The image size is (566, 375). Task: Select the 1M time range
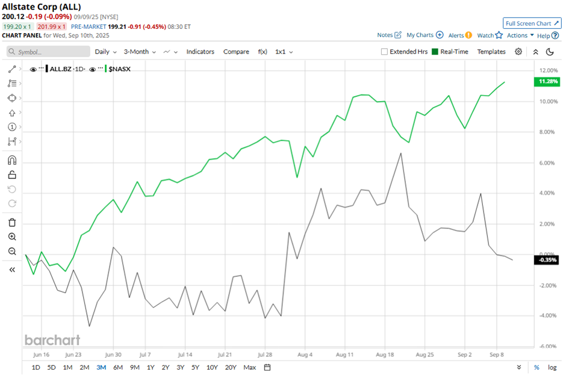[67, 367]
